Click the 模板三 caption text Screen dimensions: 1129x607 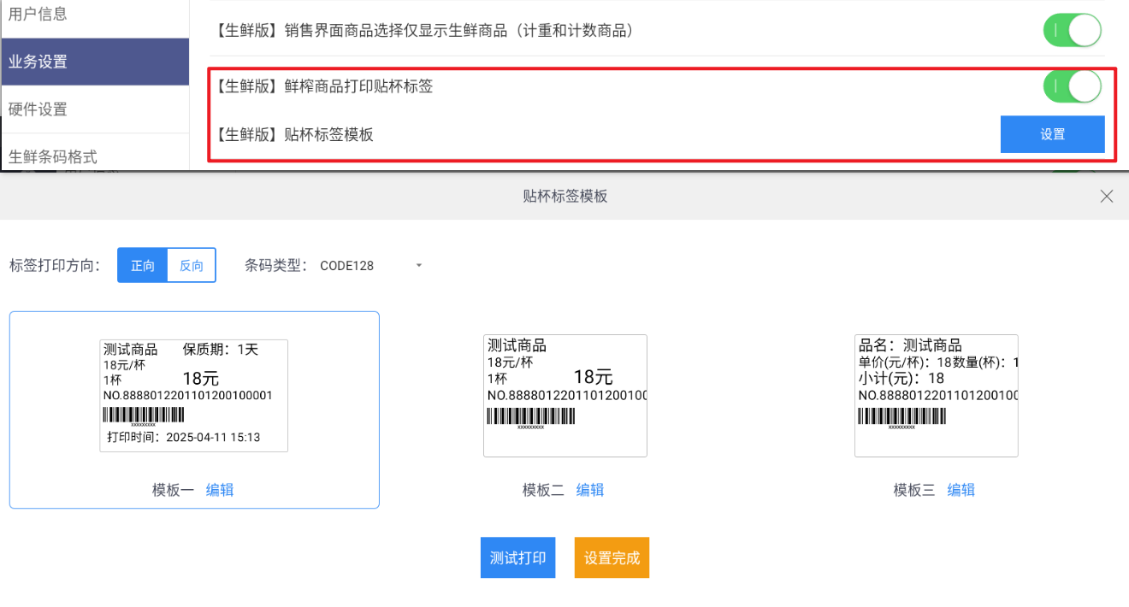[915, 490]
